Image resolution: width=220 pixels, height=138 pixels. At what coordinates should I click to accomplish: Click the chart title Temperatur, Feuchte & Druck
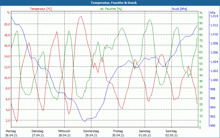(x=114, y=3)
